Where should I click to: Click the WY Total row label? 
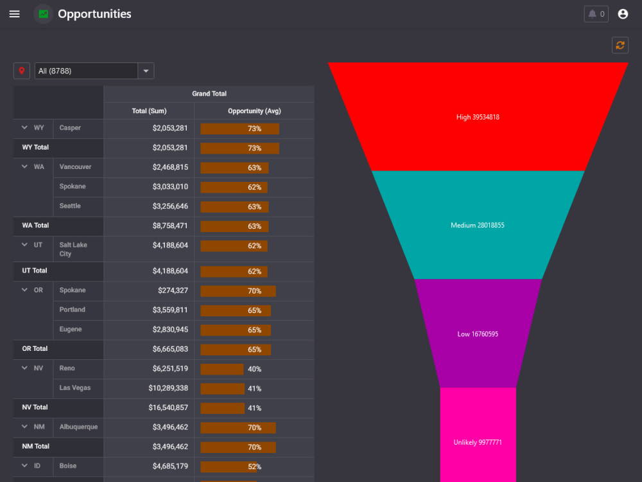tap(35, 147)
